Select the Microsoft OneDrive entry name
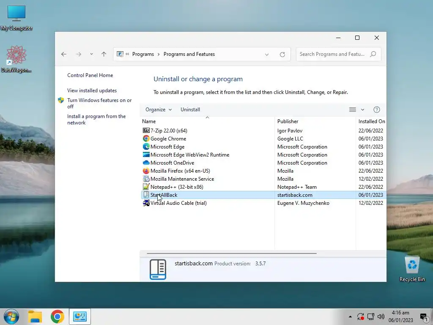Screen dimensions: 433x325 tap(173, 163)
